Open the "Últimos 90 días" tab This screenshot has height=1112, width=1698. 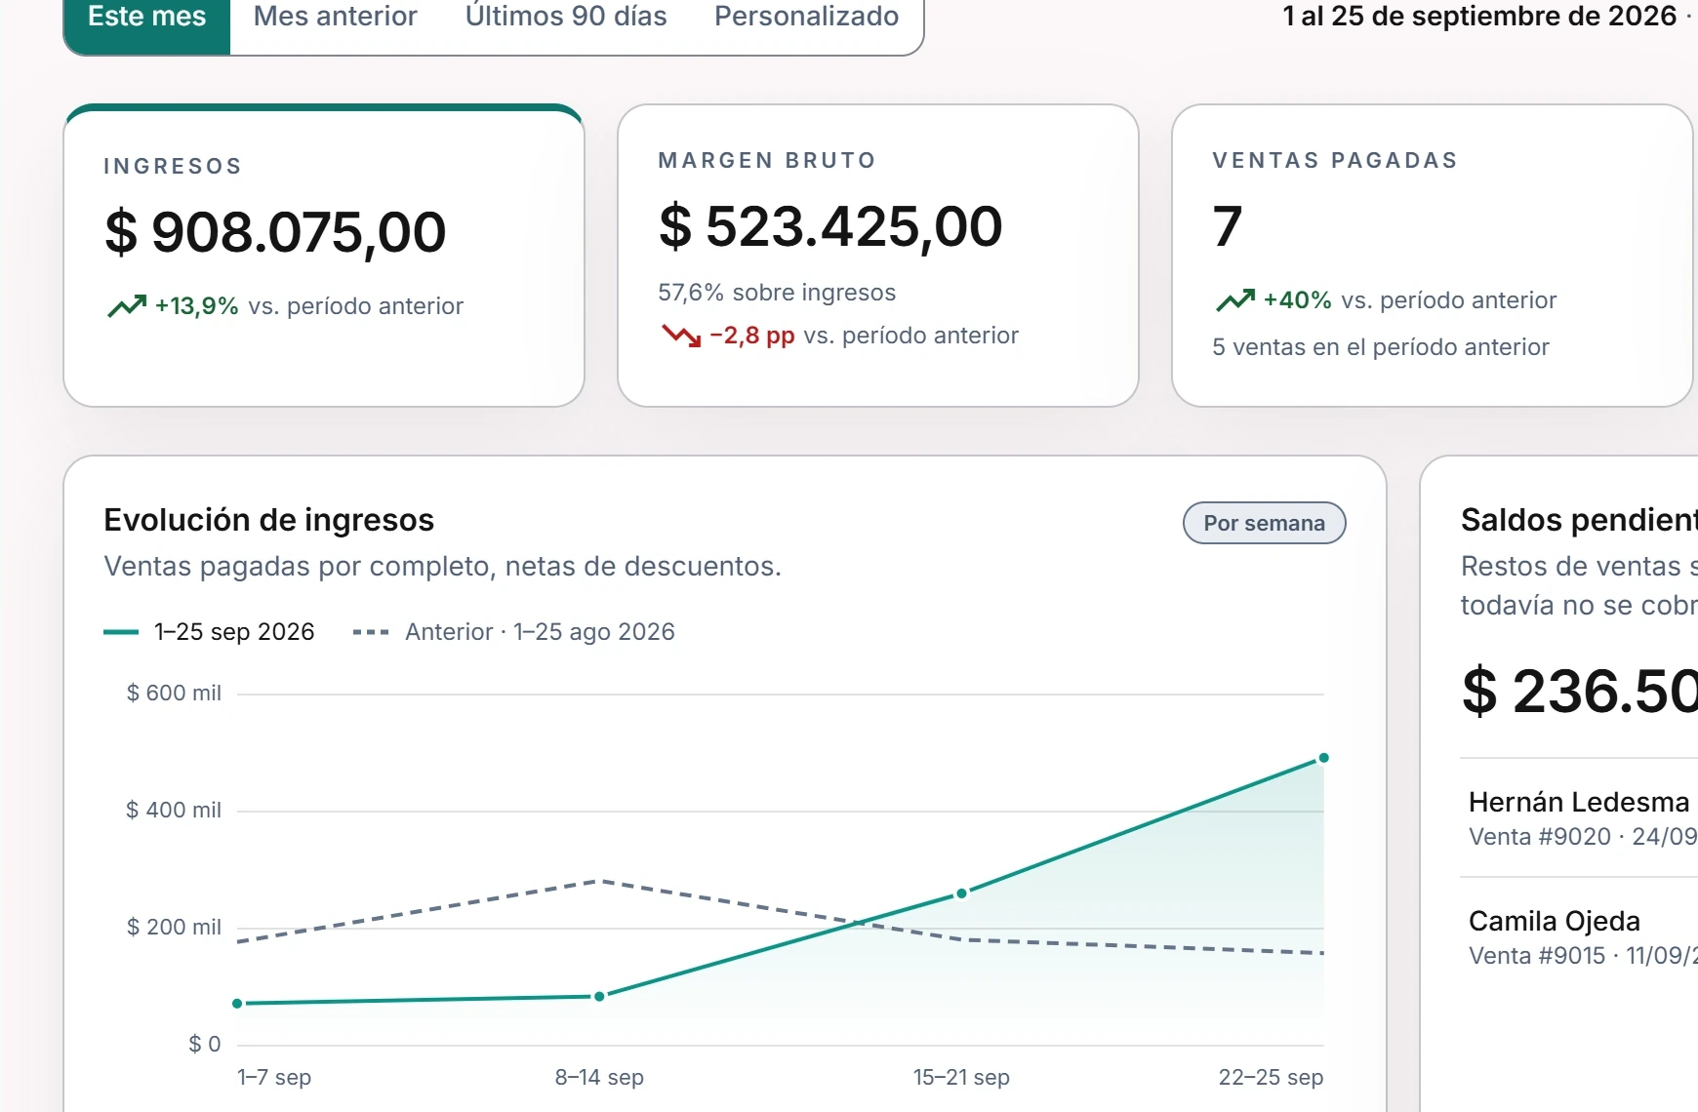(566, 17)
